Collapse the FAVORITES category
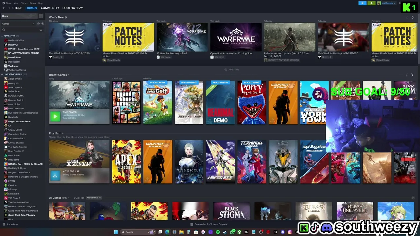Screen dimensions: 420x236 [2, 36]
